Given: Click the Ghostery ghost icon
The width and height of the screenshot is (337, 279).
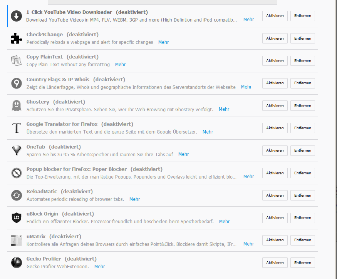Looking at the screenshot, I should 16,105.
